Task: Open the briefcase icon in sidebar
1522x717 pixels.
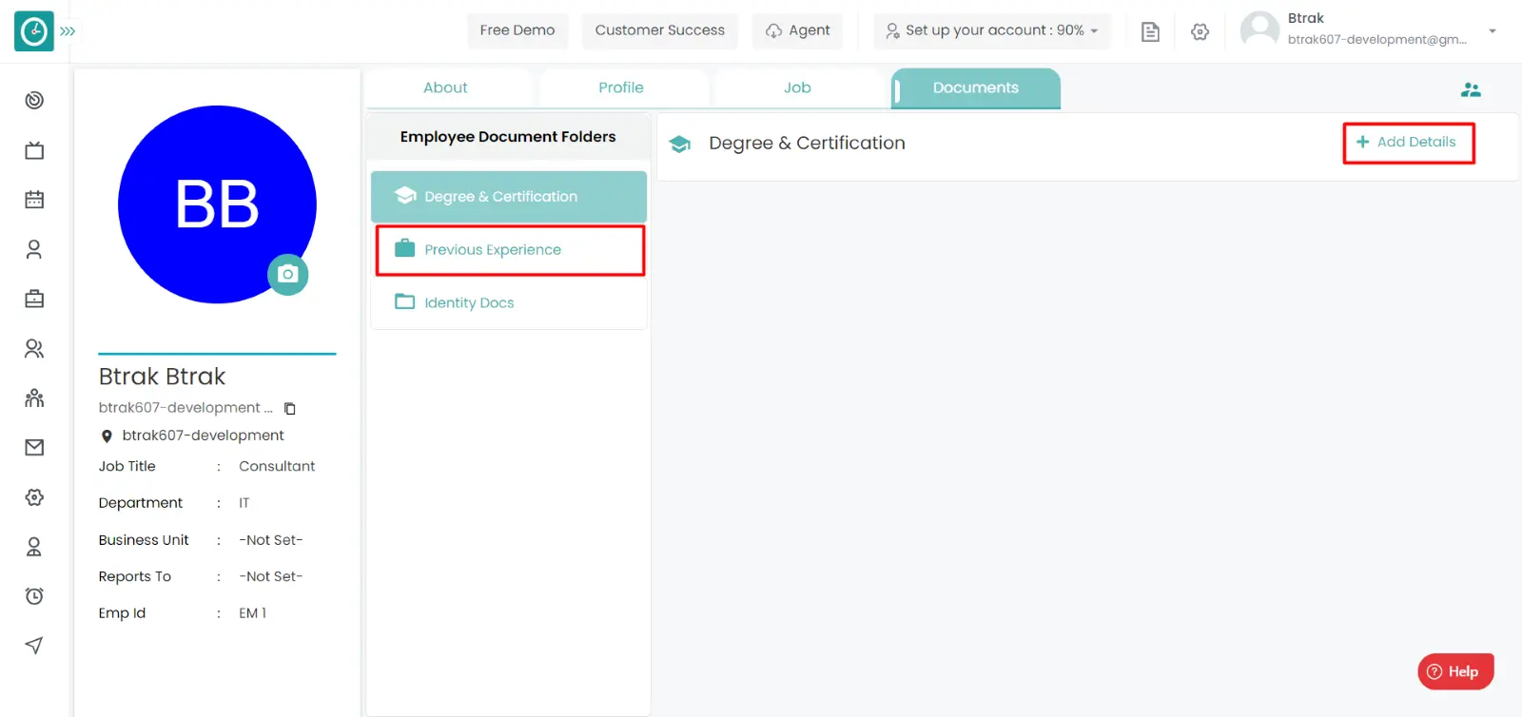Action: 34,299
